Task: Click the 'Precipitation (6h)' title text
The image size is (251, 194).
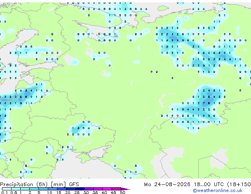Action: click(24, 184)
